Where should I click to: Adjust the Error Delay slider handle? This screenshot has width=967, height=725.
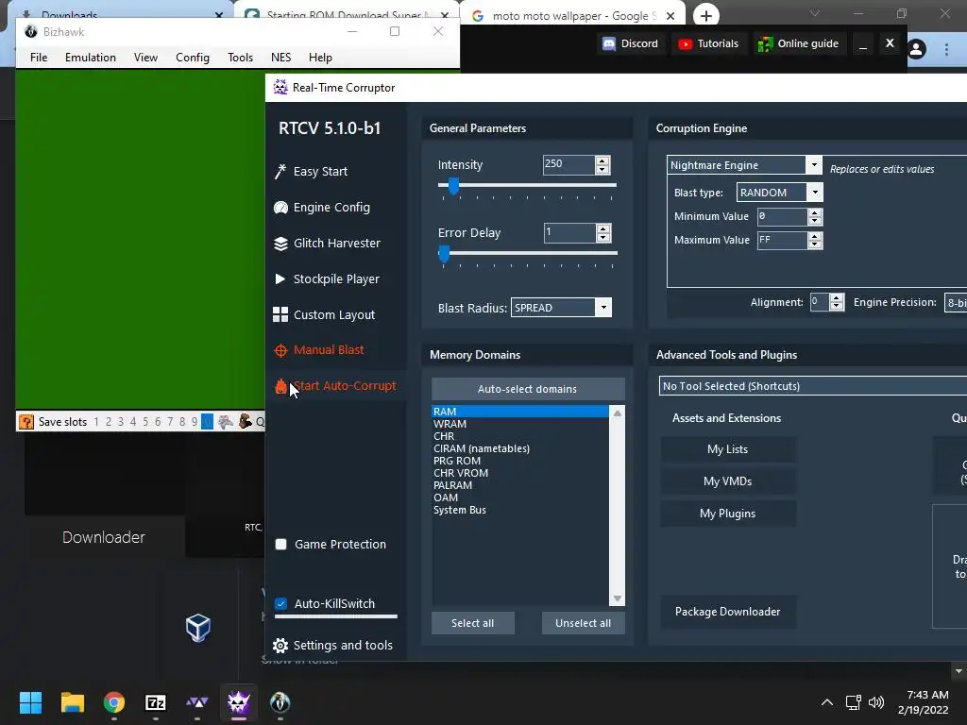[444, 253]
